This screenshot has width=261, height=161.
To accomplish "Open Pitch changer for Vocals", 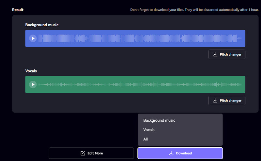I will [227, 101].
